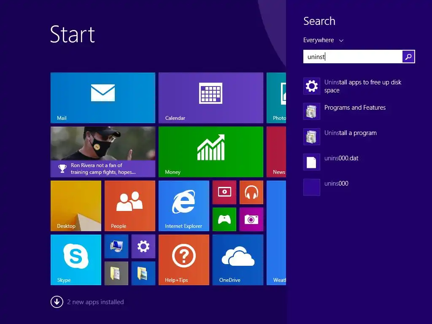Open the Help+Tips tile
Image resolution: width=432 pixels, height=324 pixels.
coord(184,260)
